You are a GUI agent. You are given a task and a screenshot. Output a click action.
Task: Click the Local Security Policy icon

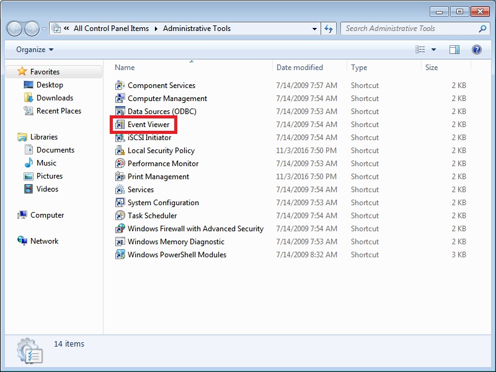120,151
